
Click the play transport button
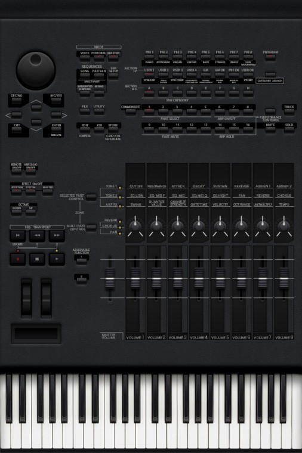57,259
